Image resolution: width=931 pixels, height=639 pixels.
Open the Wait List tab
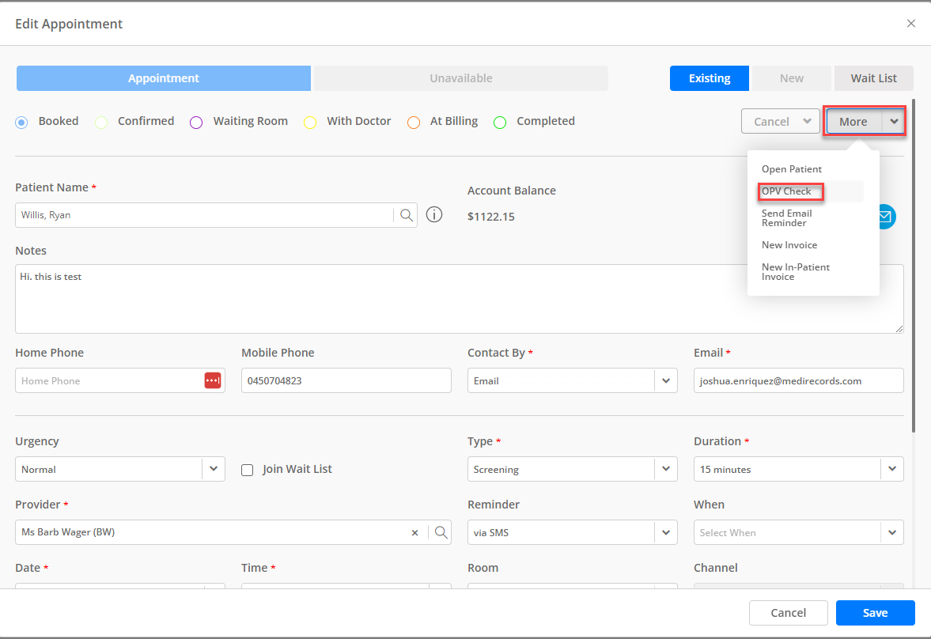coord(873,78)
